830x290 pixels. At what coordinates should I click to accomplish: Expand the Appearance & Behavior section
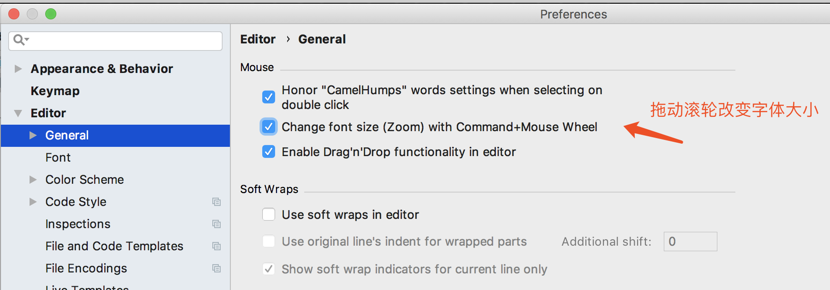click(x=18, y=69)
